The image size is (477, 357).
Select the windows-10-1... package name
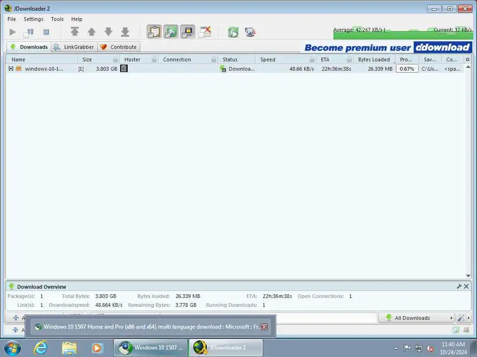(x=44, y=69)
